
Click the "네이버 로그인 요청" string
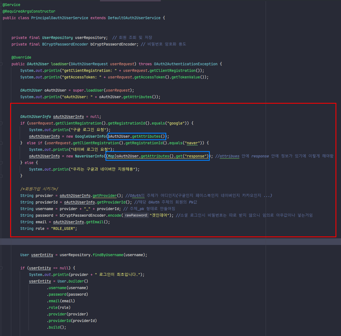(x=90, y=149)
